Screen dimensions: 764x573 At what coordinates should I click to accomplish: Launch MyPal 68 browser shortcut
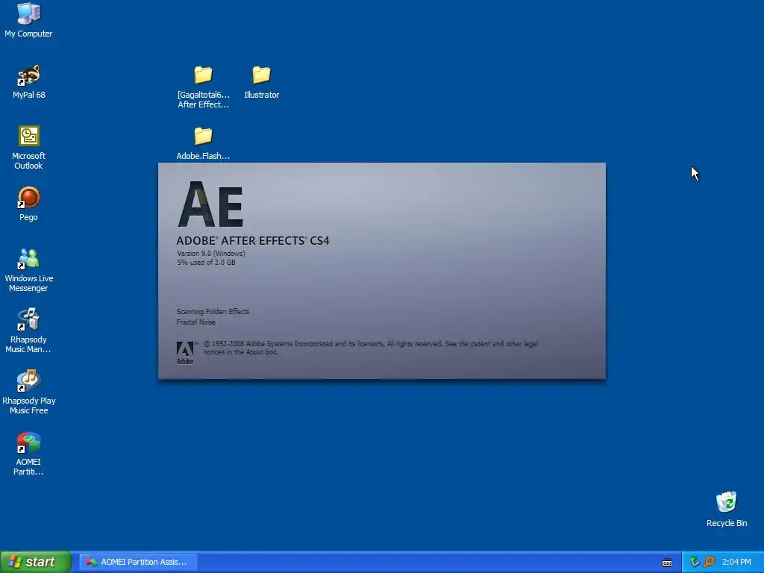(x=29, y=82)
